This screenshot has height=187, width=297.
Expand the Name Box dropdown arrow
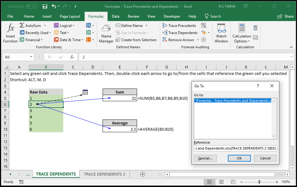coord(31,57)
